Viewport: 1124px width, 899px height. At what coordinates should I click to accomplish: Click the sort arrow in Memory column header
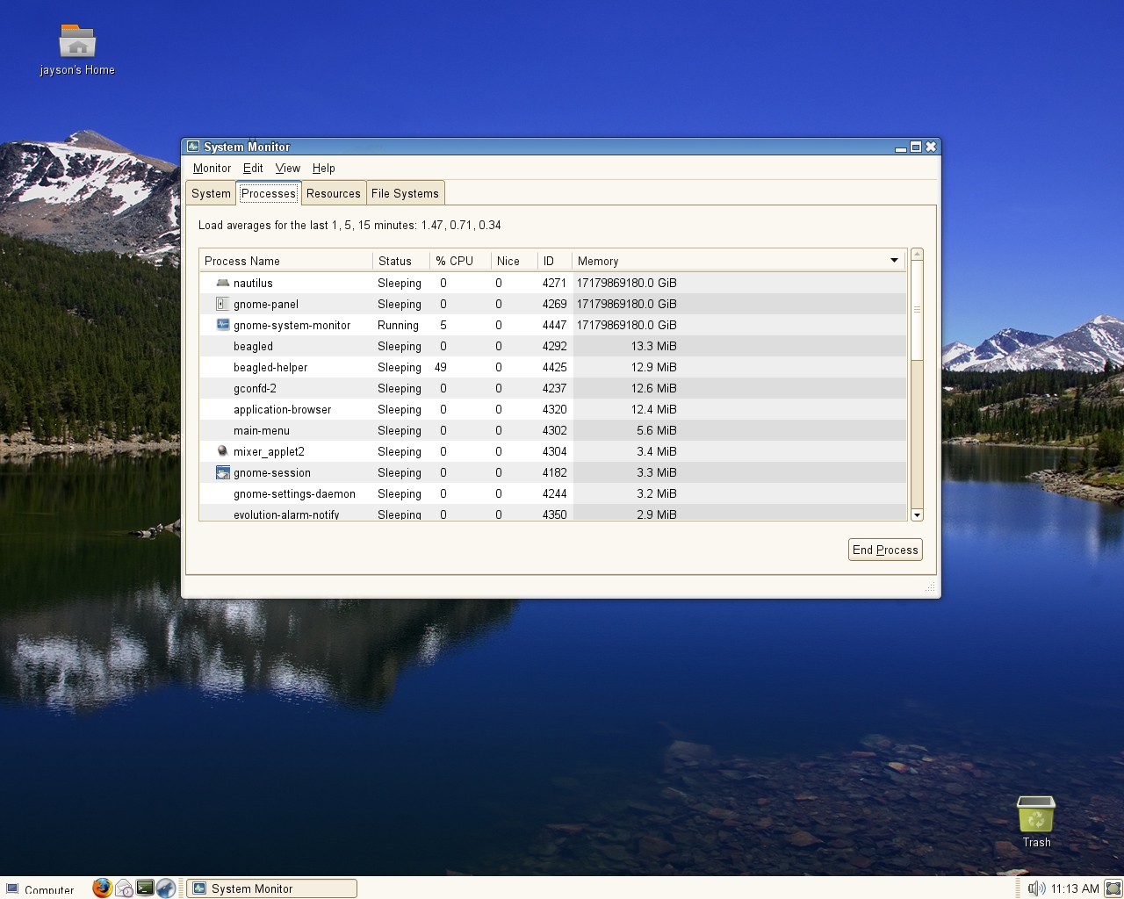pyautogui.click(x=894, y=261)
